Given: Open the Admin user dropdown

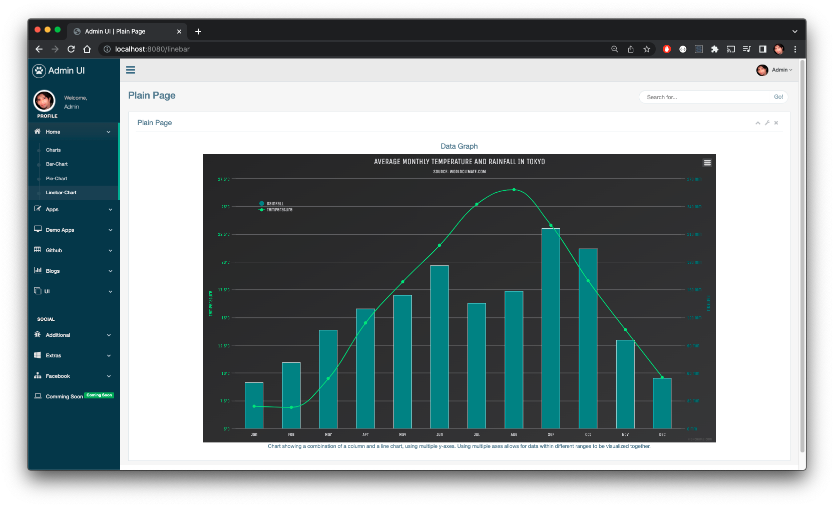Looking at the screenshot, I should 775,70.
